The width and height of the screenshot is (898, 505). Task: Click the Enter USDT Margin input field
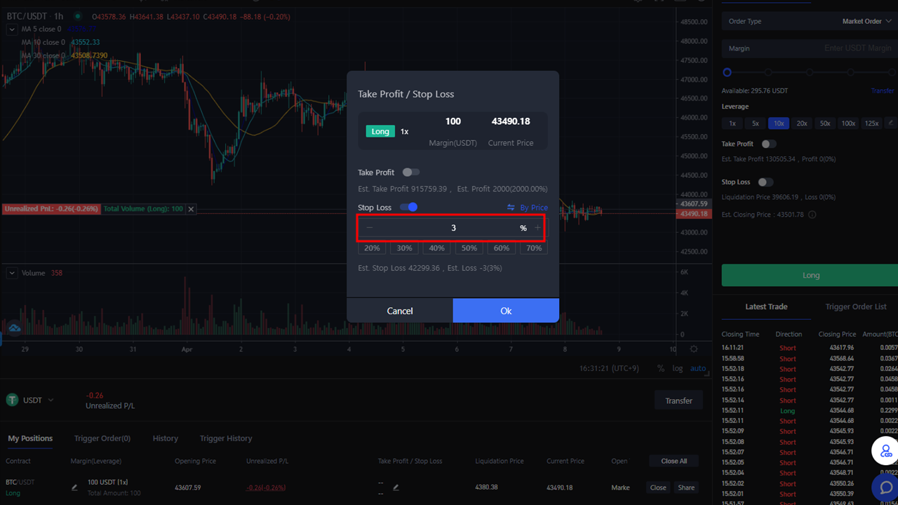pyautogui.click(x=809, y=48)
